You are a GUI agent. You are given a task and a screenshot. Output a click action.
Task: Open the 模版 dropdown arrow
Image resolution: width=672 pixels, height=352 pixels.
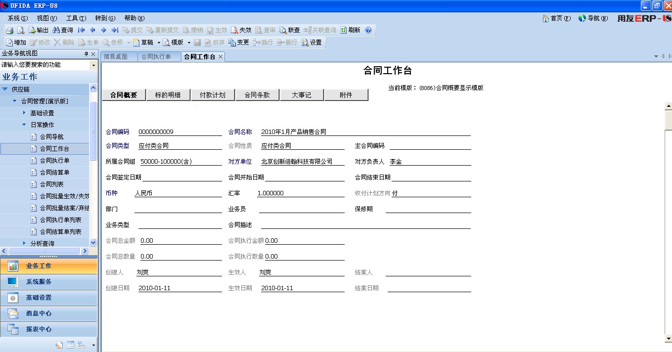[189, 43]
